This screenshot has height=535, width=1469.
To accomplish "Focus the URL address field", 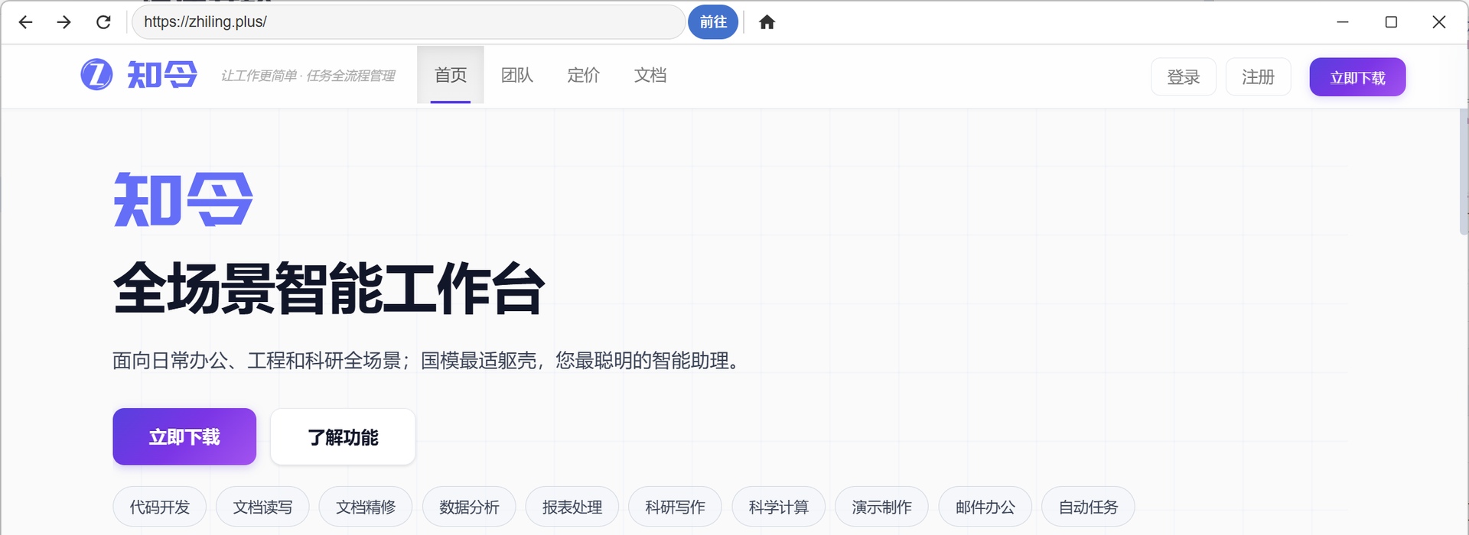I will [x=409, y=22].
